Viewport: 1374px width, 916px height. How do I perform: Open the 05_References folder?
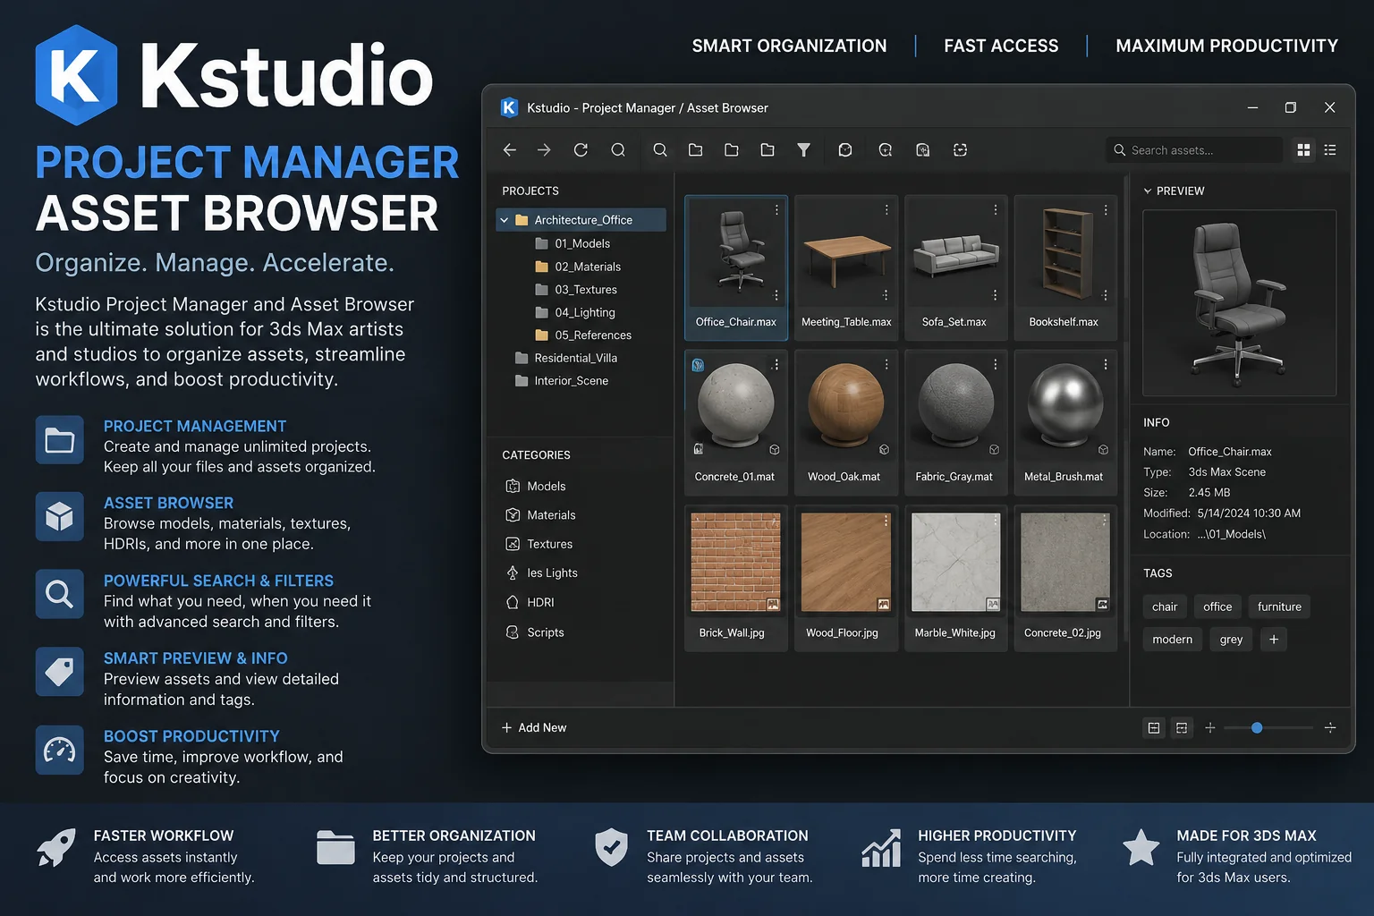[x=583, y=335]
